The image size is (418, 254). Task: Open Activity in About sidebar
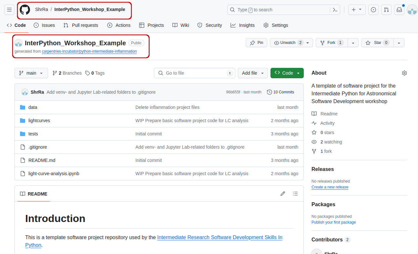[x=323, y=123]
